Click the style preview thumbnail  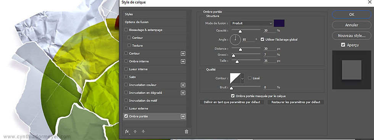coord(351,70)
